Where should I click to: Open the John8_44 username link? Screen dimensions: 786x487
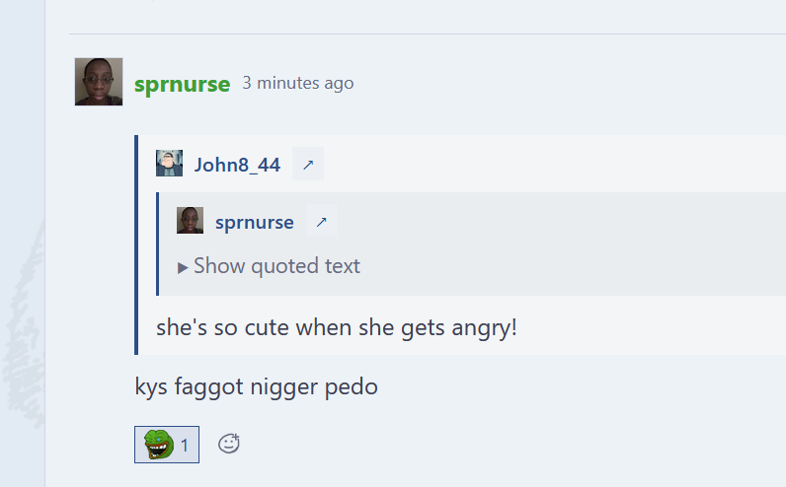tap(237, 165)
